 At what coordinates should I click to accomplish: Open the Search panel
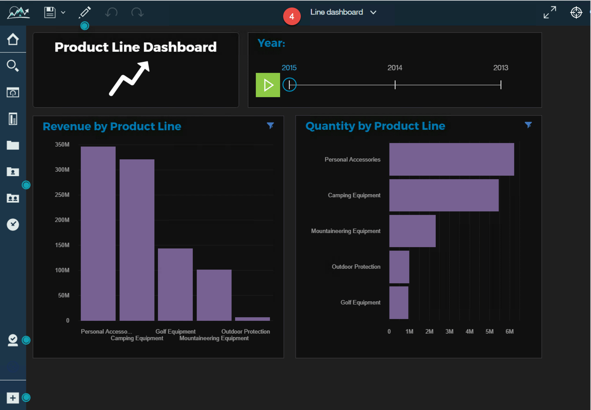click(x=13, y=65)
